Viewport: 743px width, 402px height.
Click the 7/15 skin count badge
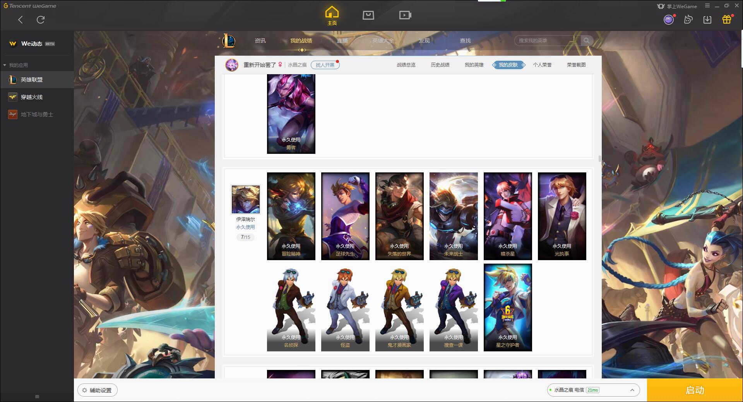click(x=245, y=237)
